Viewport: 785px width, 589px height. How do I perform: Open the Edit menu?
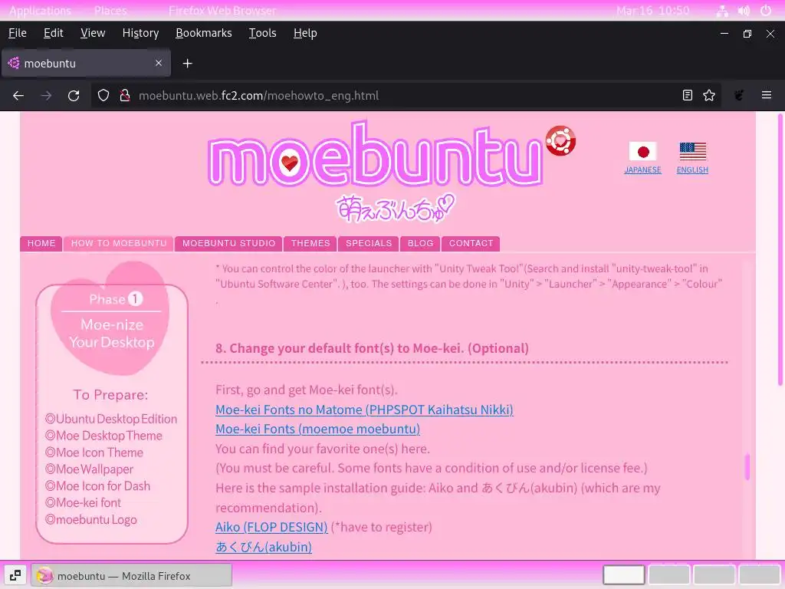53,33
